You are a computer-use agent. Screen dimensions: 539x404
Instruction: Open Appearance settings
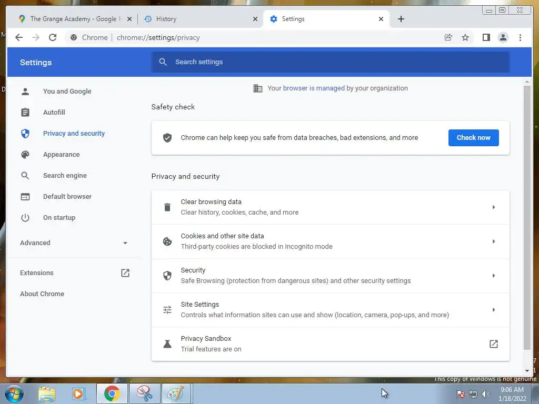pyautogui.click(x=61, y=155)
